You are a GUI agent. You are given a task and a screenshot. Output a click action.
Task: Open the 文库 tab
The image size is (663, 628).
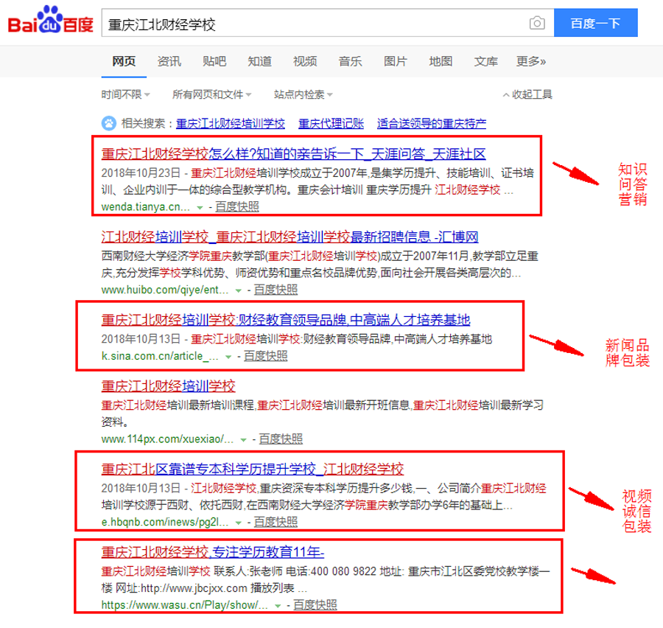point(486,61)
